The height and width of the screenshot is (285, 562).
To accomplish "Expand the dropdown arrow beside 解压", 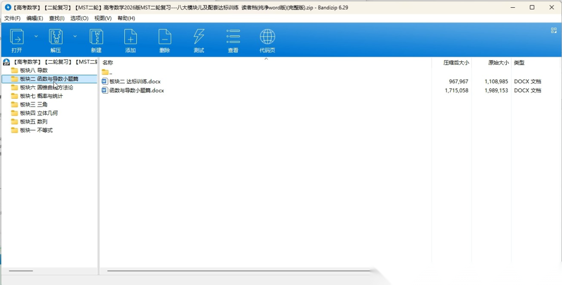I will [x=75, y=36].
